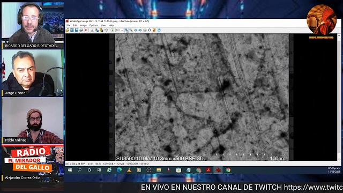
Task: Open the Image menu
Action: [x=83, y=25]
